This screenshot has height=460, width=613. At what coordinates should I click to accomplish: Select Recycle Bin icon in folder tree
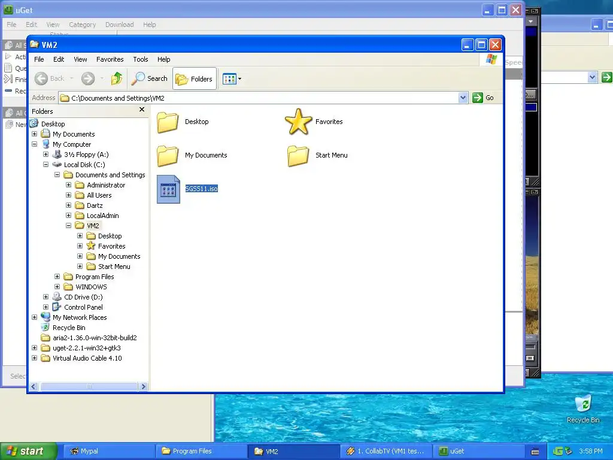[45, 328]
